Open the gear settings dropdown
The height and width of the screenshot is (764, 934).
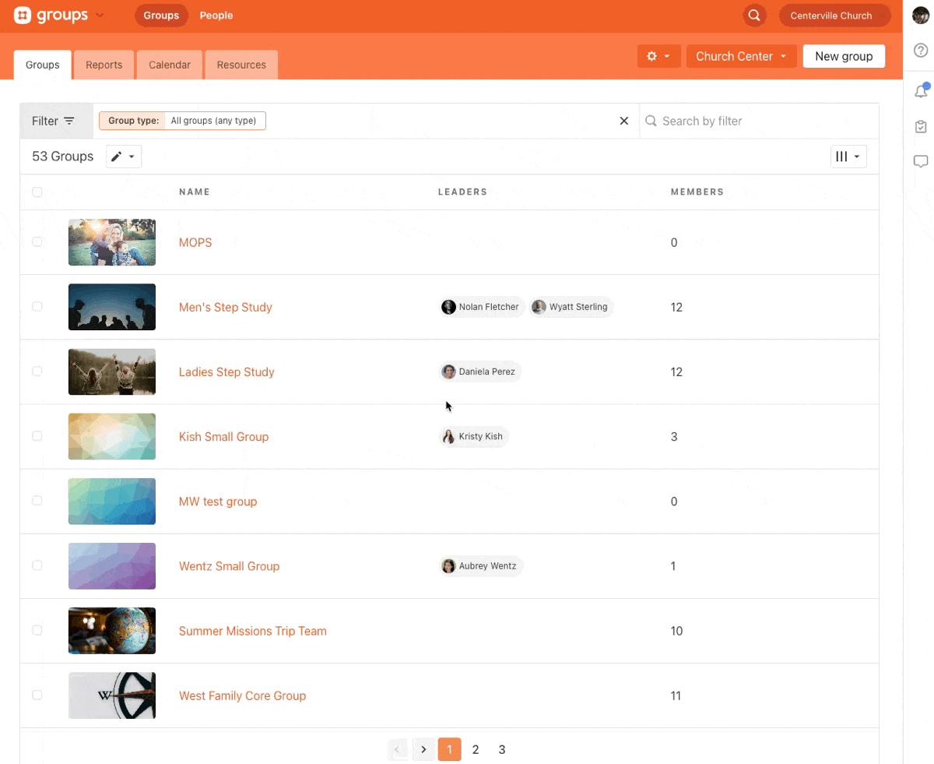point(658,56)
